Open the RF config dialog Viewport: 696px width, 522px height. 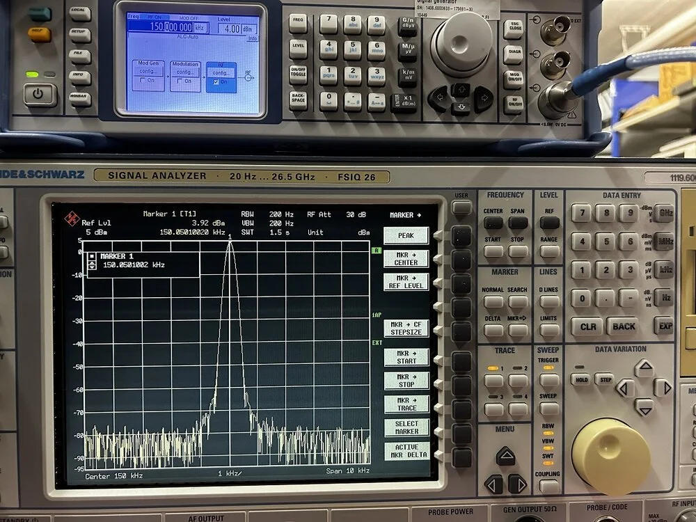(222, 73)
